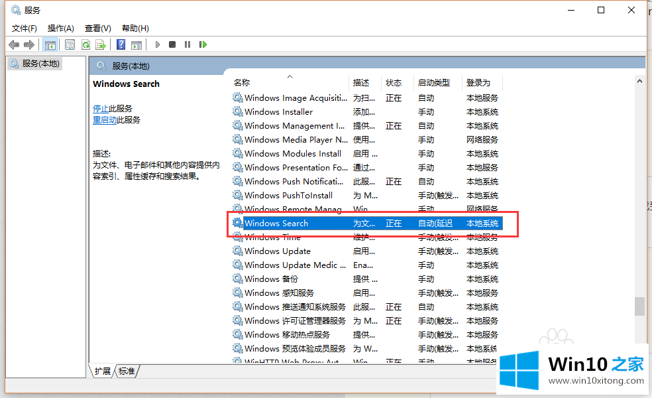Open the Properties toolbar icon

70,44
